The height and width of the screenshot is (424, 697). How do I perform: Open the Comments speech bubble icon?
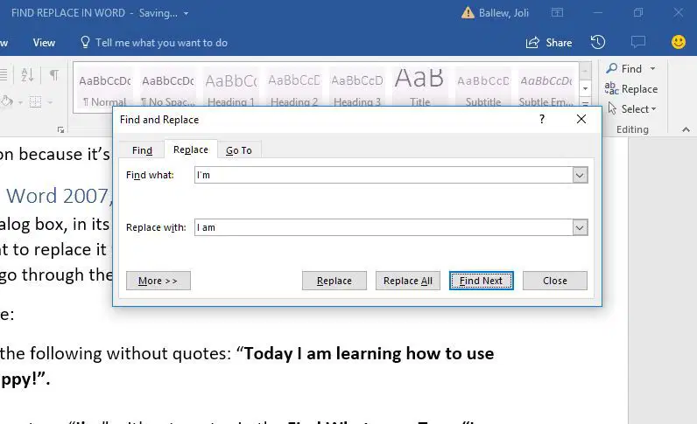point(638,42)
